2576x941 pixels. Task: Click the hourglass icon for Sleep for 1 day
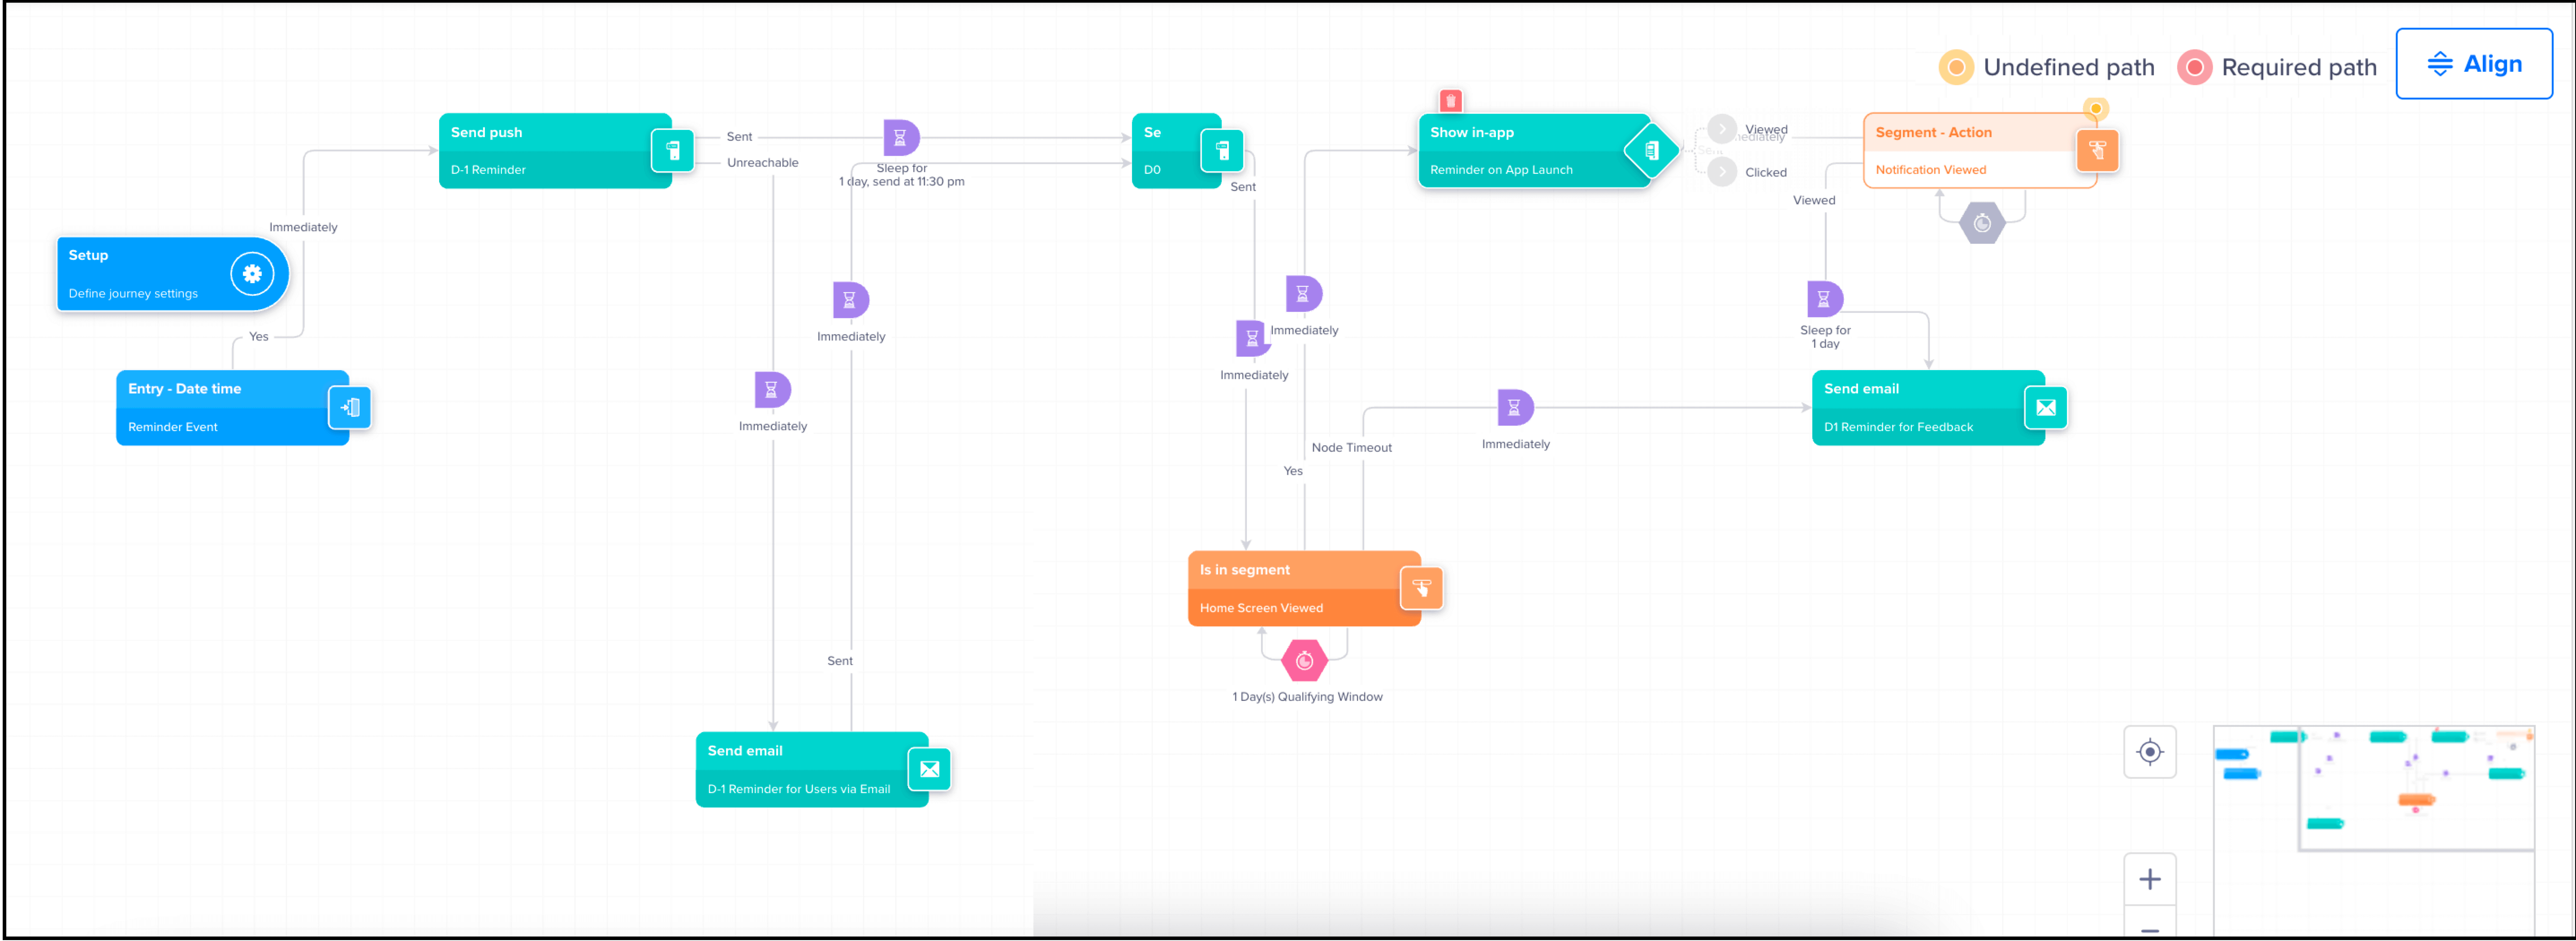pyautogui.click(x=1824, y=298)
